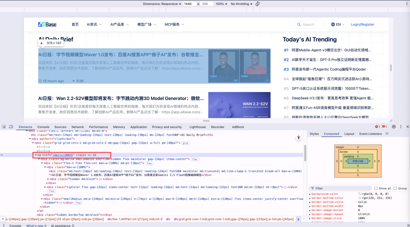Select the Event Listeners sidebar tab
Image resolution: width=410 pixels, height=227 pixels.
[370, 134]
